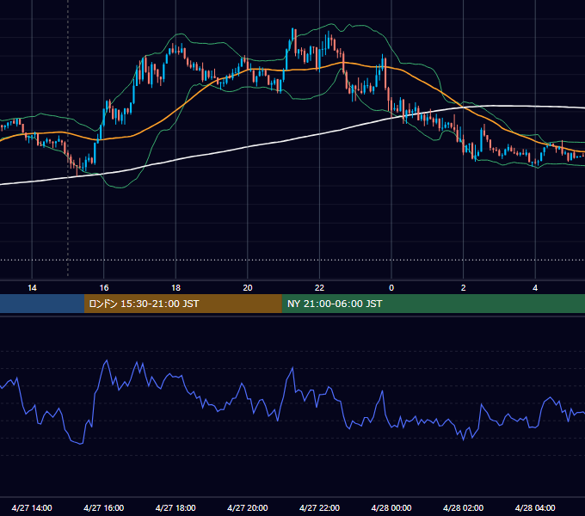The height and width of the screenshot is (516, 585).
Task: Click the 4/27 22:00 label on the indicator axis
Action: [319, 507]
